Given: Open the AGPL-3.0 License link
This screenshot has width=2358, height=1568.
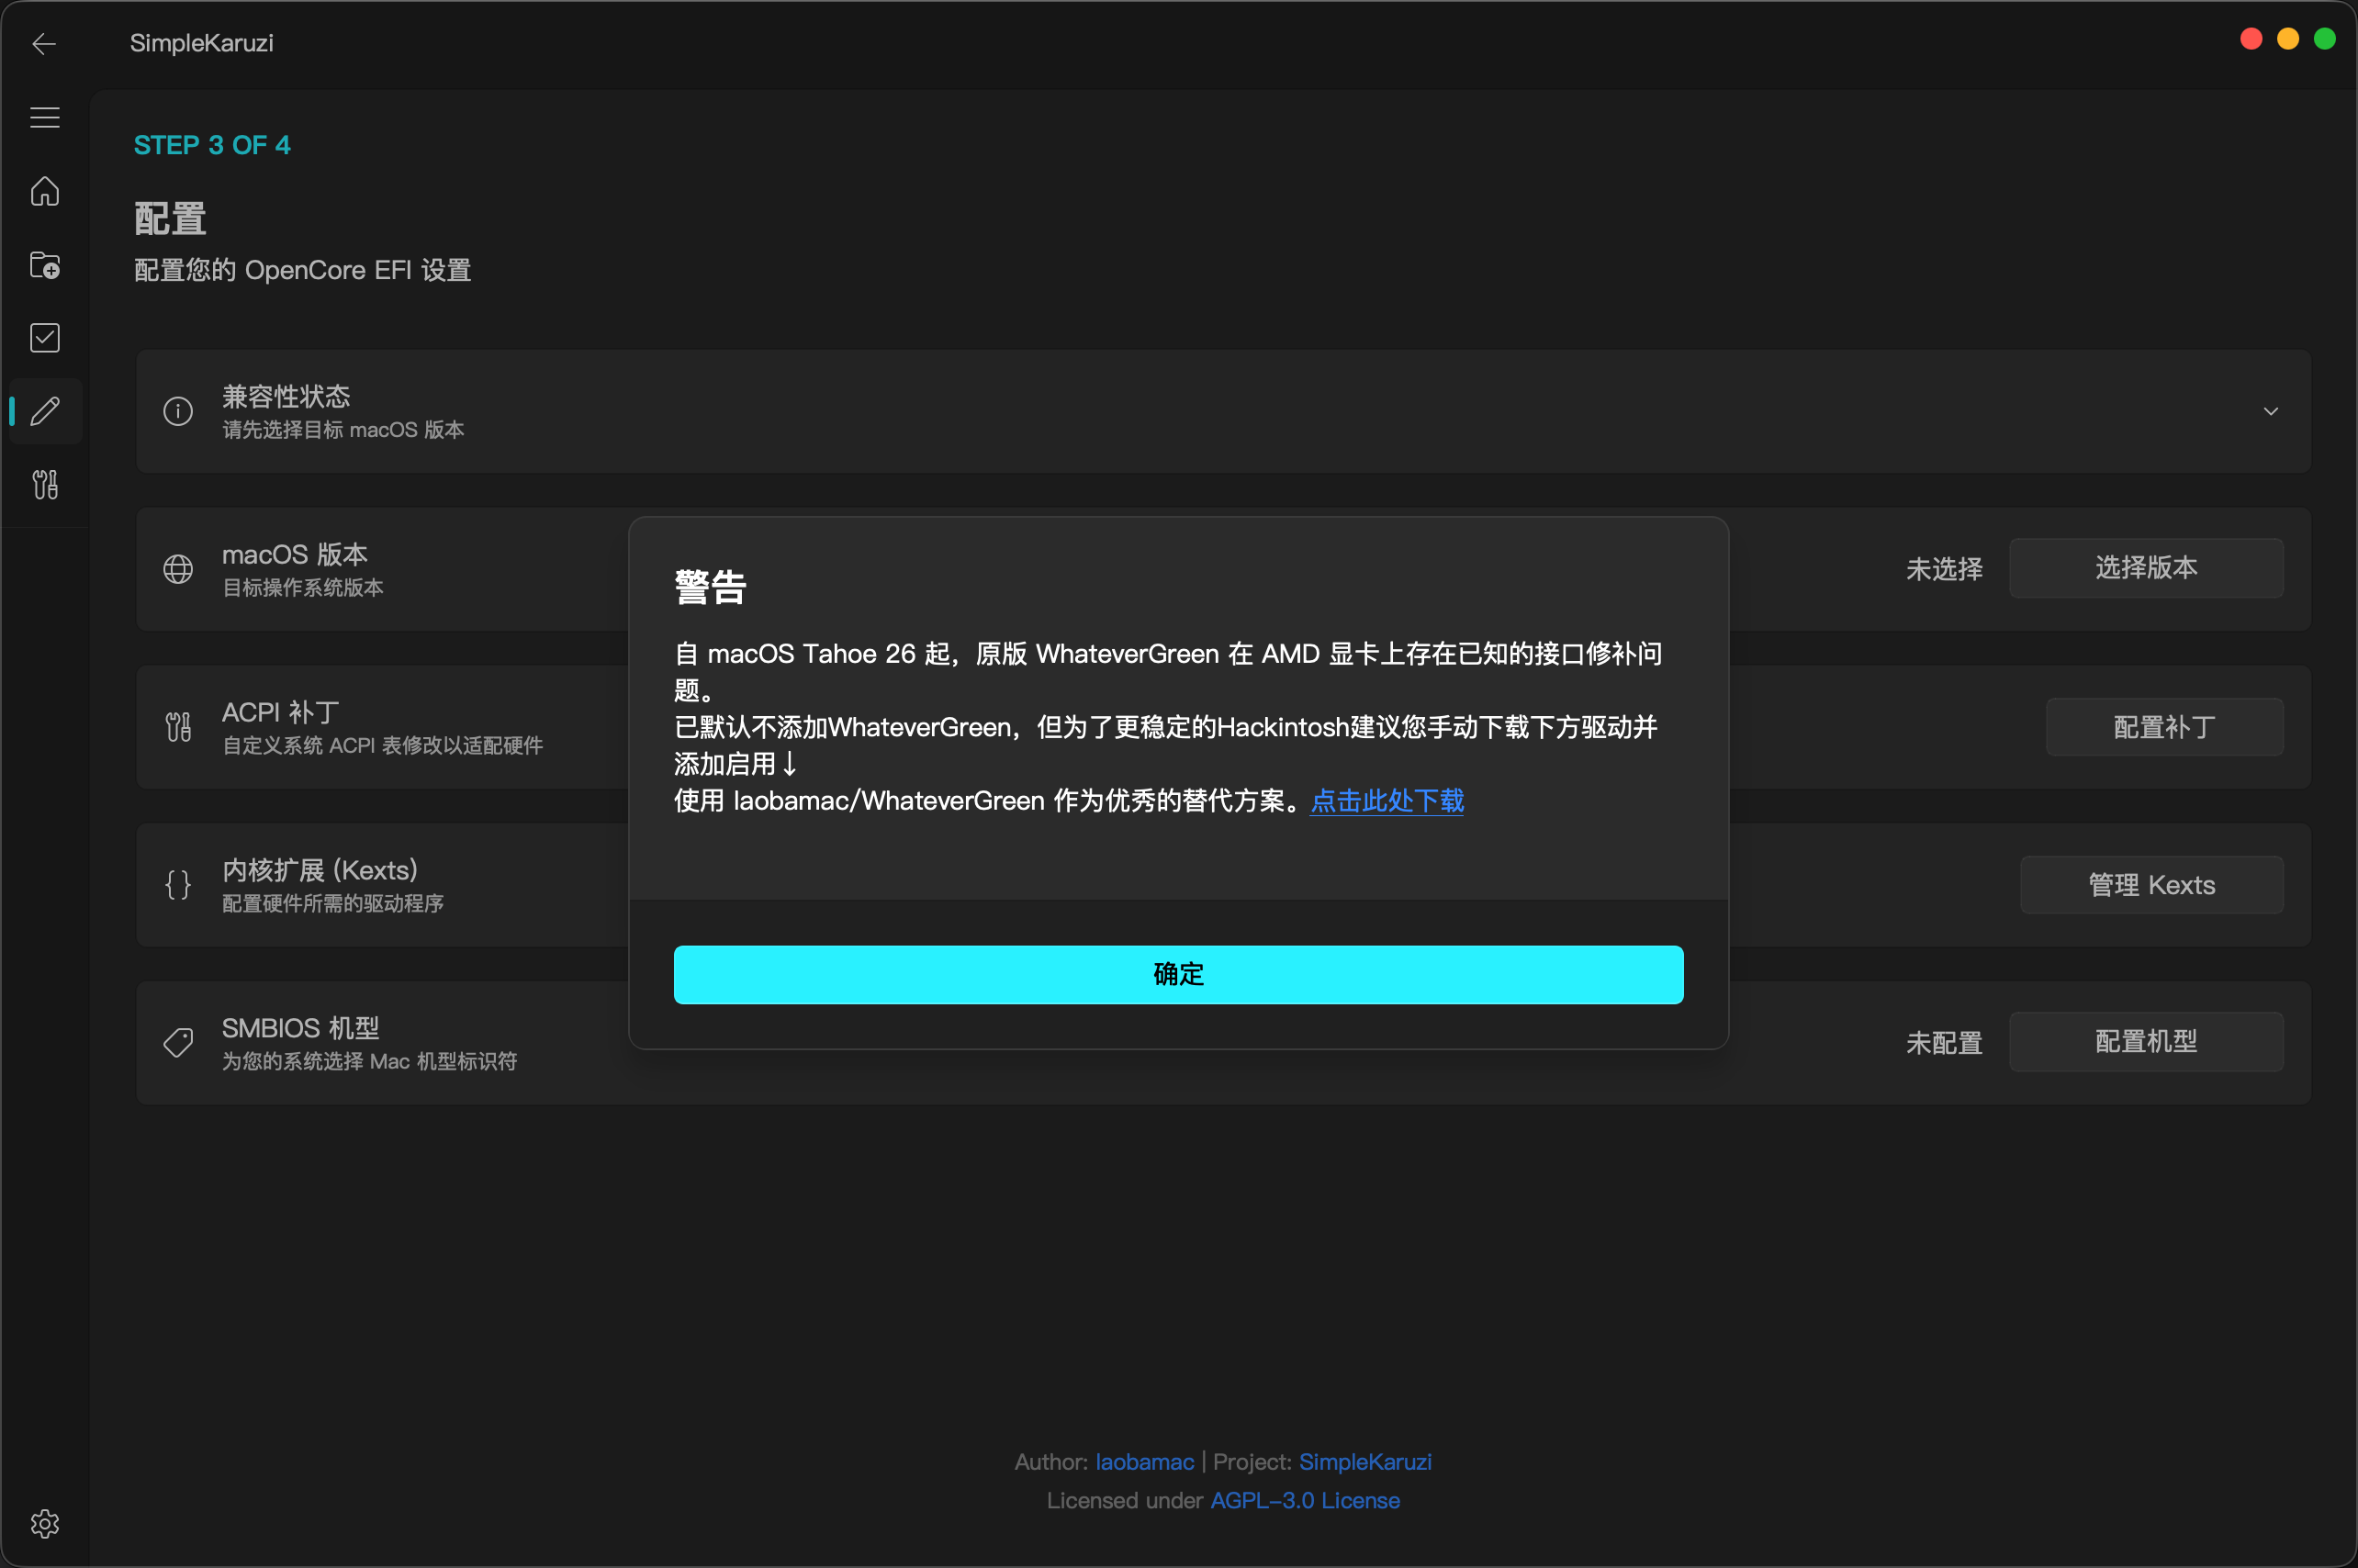Looking at the screenshot, I should pos(1304,1501).
